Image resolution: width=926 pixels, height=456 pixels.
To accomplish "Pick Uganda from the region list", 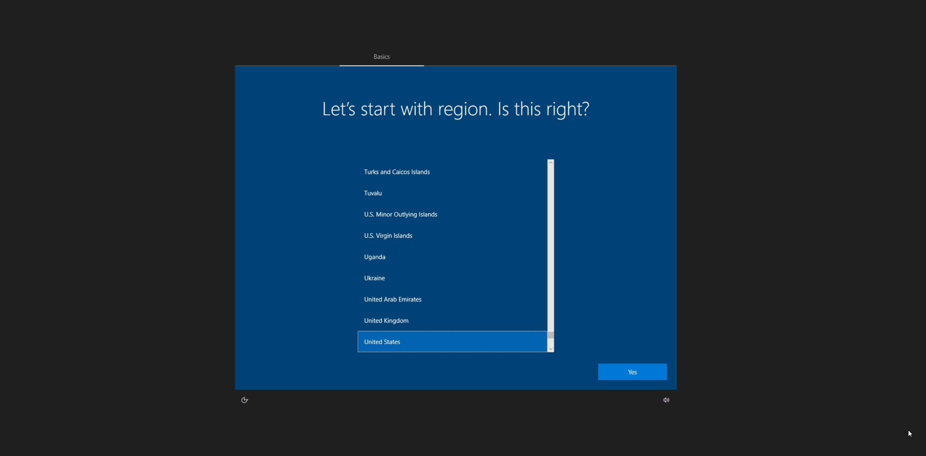I will click(x=374, y=257).
